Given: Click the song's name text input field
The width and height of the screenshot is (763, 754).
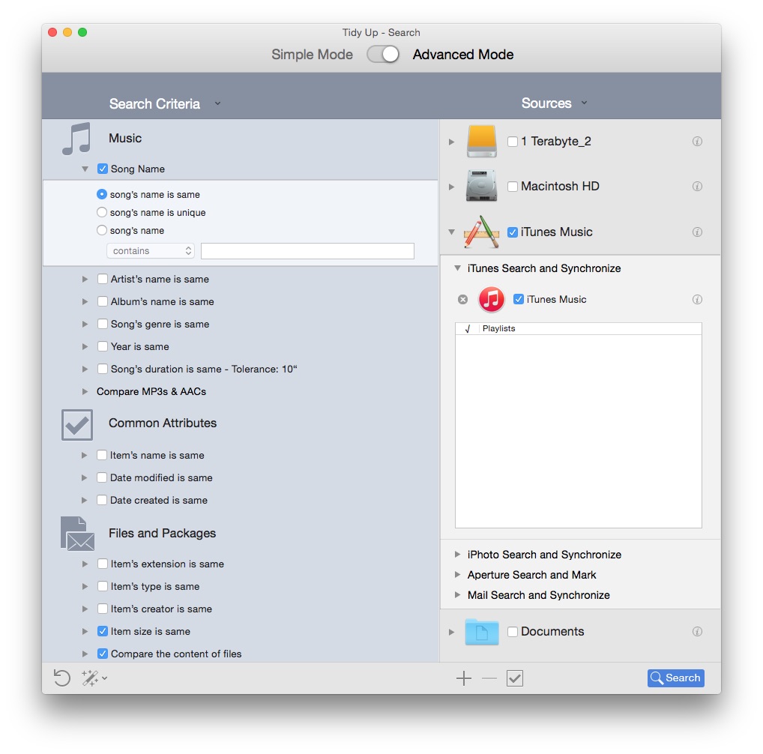Looking at the screenshot, I should pos(307,251).
